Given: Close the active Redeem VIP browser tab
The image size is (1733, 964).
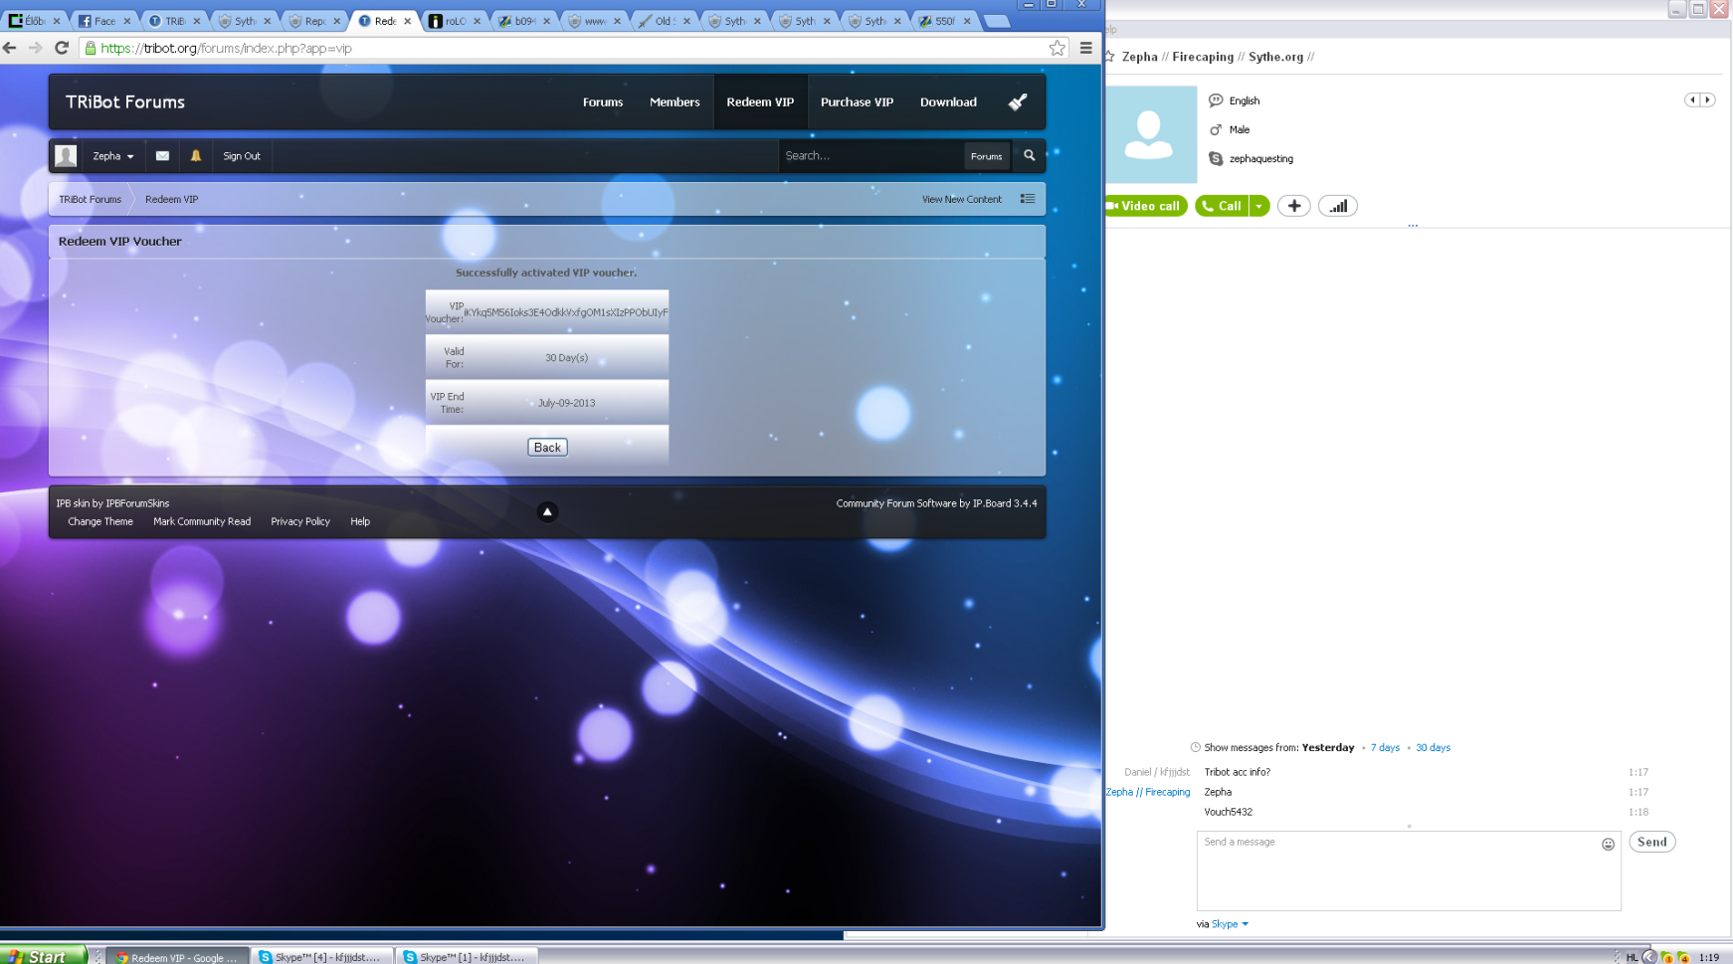Looking at the screenshot, I should (407, 21).
